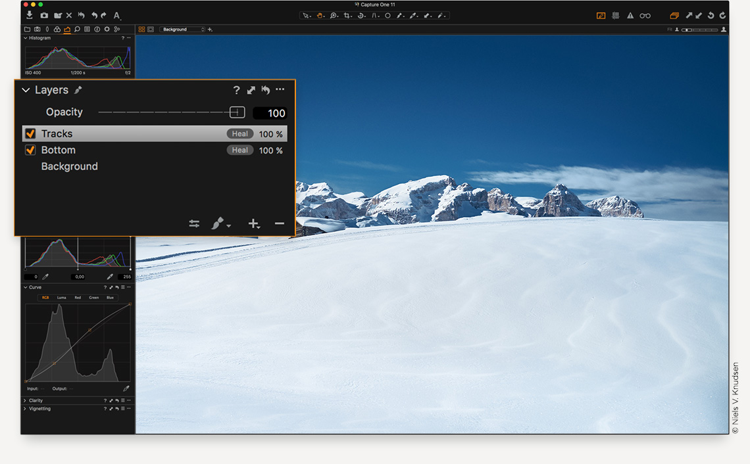Click the exposure warning triangle icon
Viewport: 750px width, 464px height.
630,15
